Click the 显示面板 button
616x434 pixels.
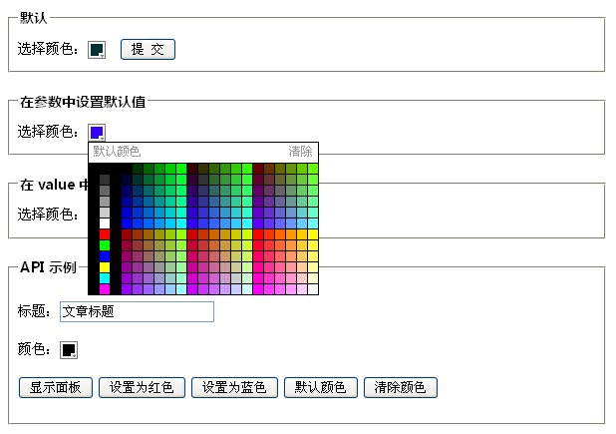56,388
